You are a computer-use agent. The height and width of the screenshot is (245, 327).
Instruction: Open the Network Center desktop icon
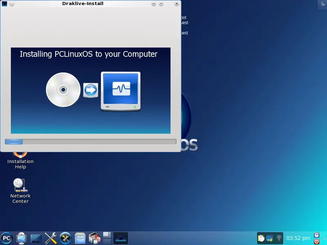tap(20, 191)
